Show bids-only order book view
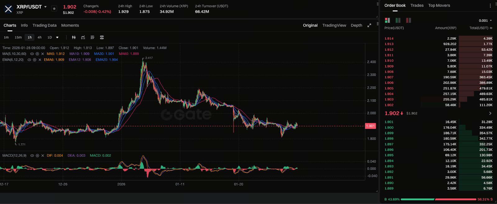Screen dimensions: 497x204 point(398,20)
